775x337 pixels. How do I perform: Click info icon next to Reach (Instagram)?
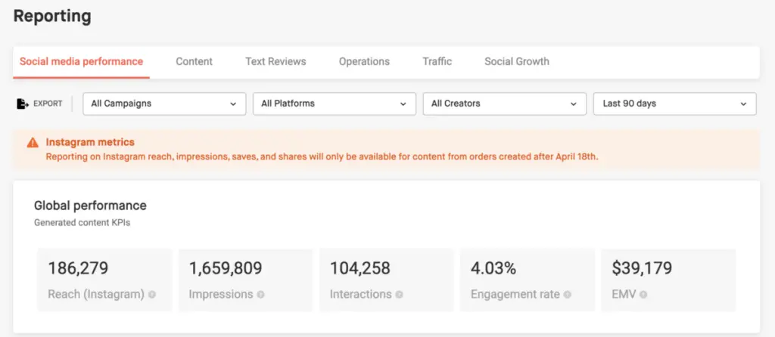point(152,295)
